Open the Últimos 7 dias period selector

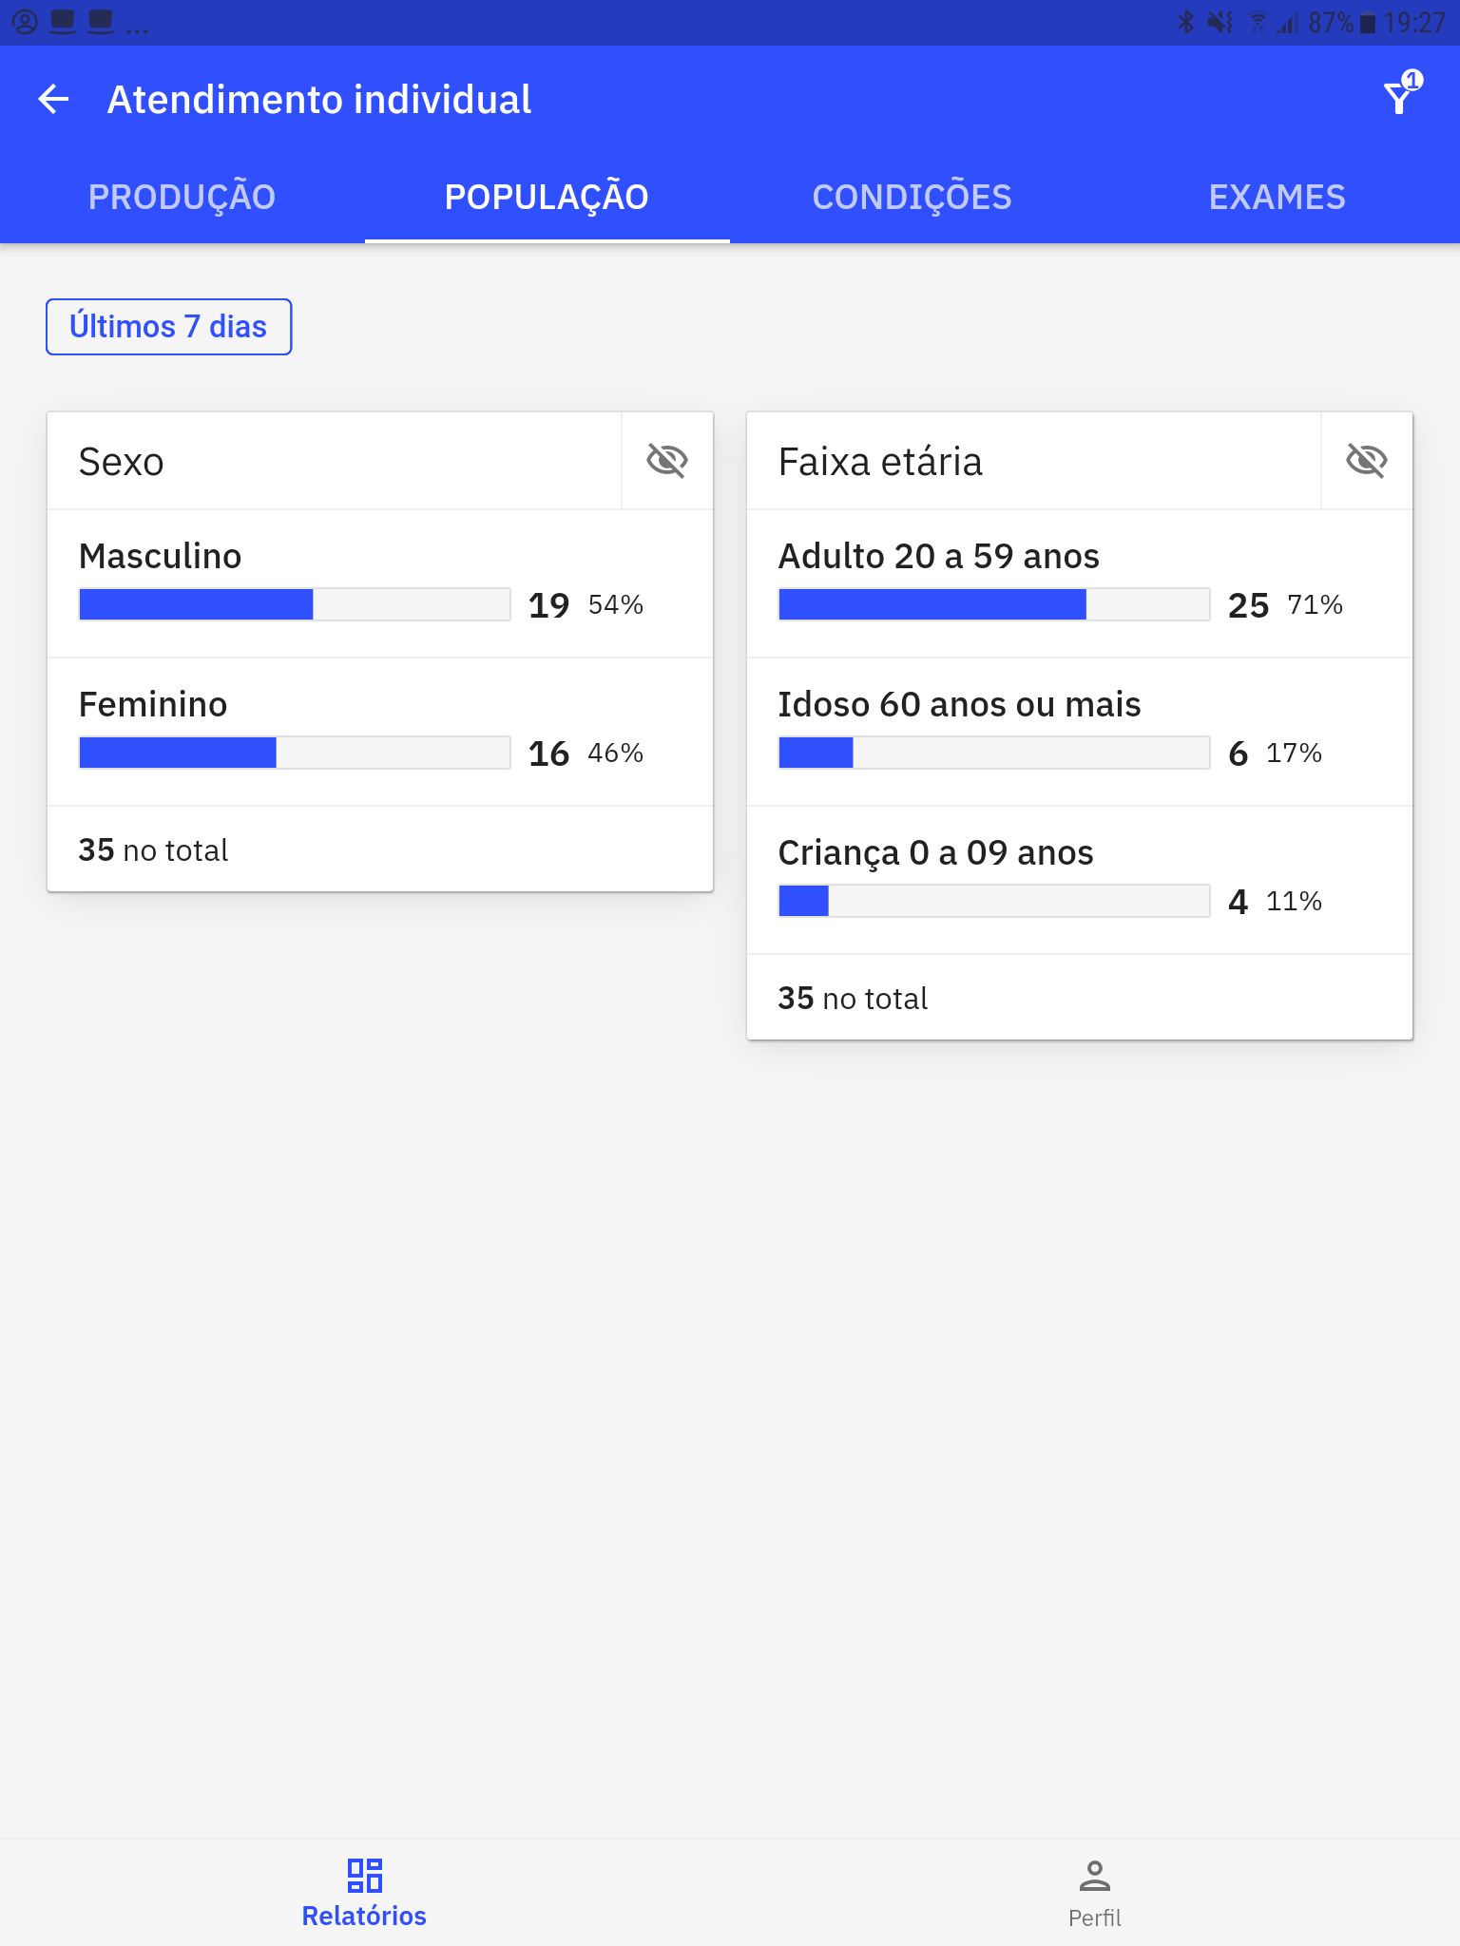(x=169, y=327)
